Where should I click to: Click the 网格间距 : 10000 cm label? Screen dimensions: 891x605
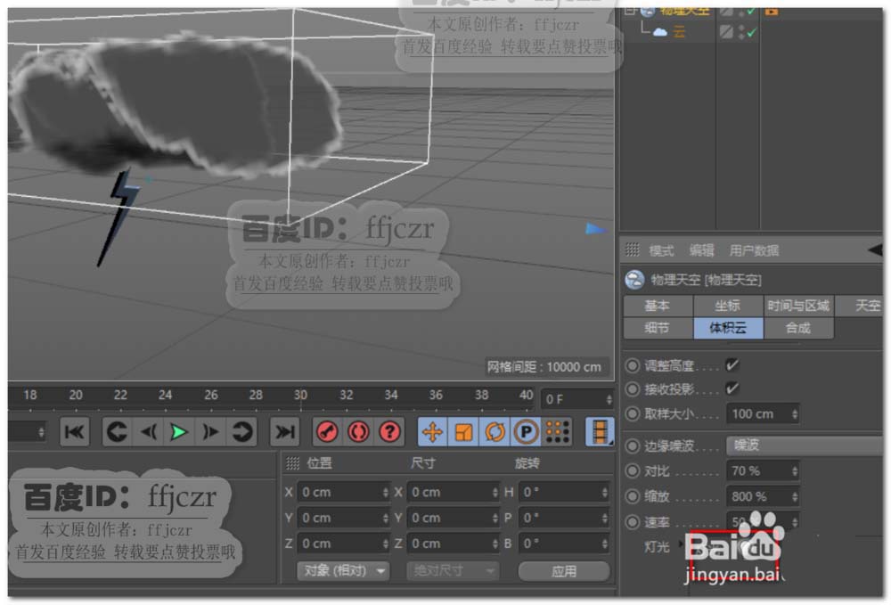pos(544,367)
